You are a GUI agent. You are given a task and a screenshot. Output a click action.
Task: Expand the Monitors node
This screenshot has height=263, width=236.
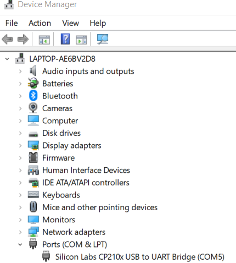(20, 220)
